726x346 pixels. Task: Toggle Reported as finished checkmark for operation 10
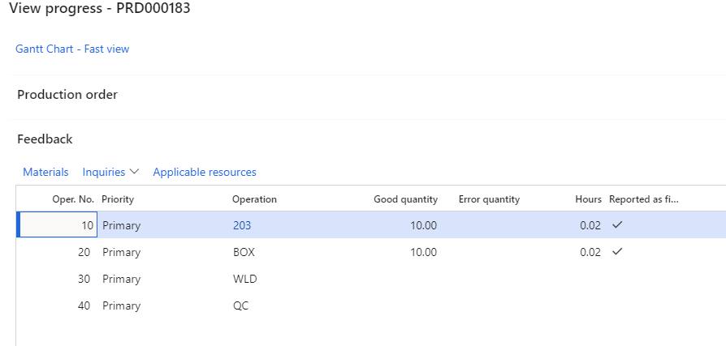click(x=616, y=225)
